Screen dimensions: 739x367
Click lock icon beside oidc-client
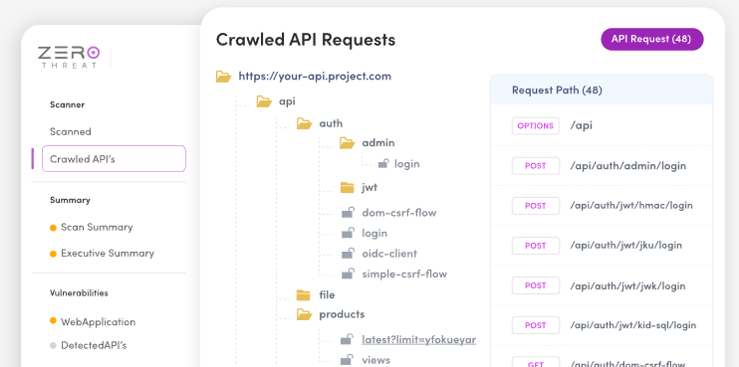[x=348, y=254]
